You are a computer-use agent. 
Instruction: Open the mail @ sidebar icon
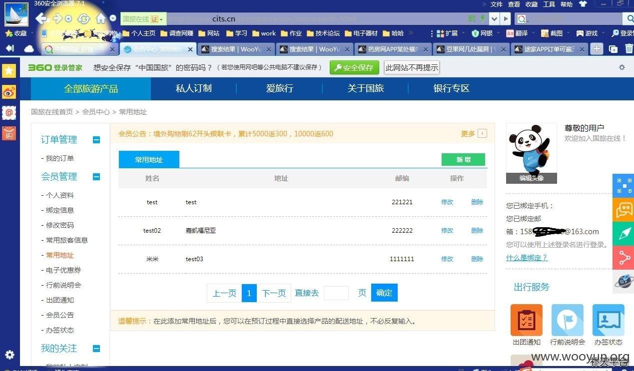9,112
